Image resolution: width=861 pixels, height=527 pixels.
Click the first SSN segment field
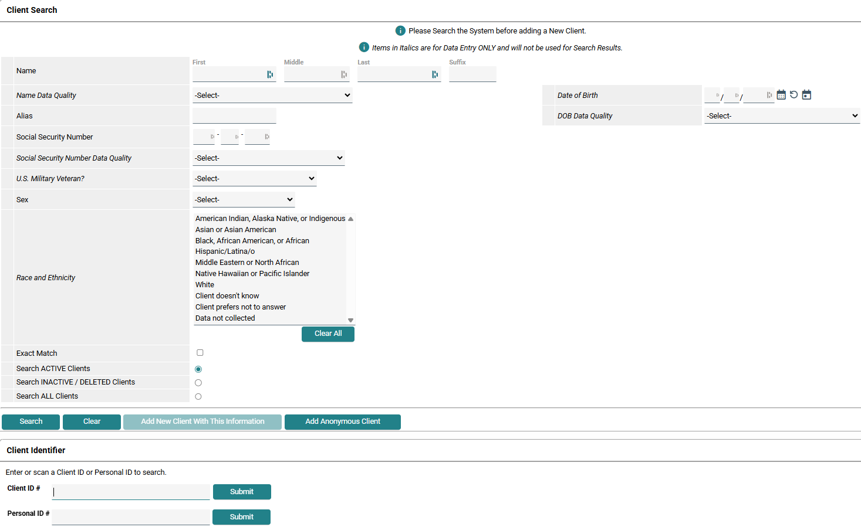[x=204, y=137]
